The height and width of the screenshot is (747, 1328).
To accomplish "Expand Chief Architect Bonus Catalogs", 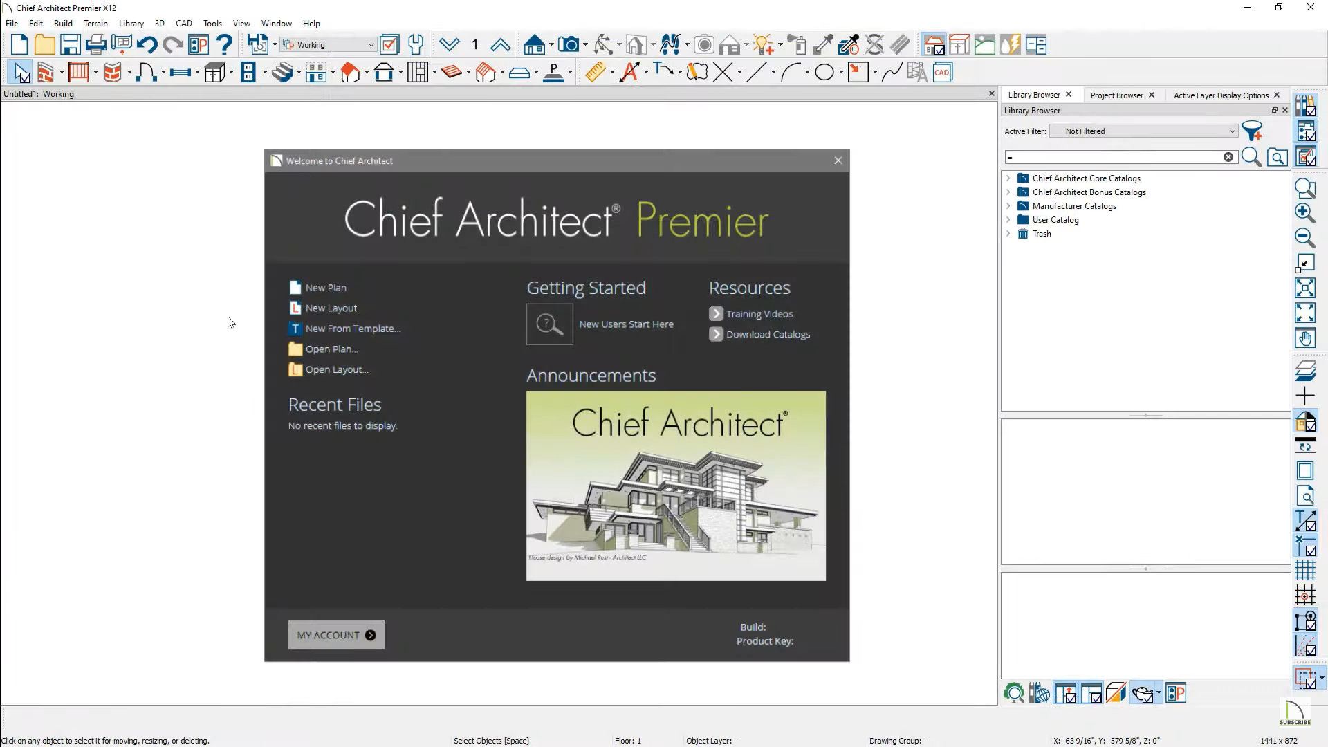I will pos(1008,192).
